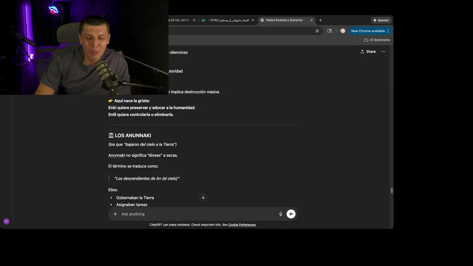
Task: Bookmark this page with the star icon
Action: point(317,31)
